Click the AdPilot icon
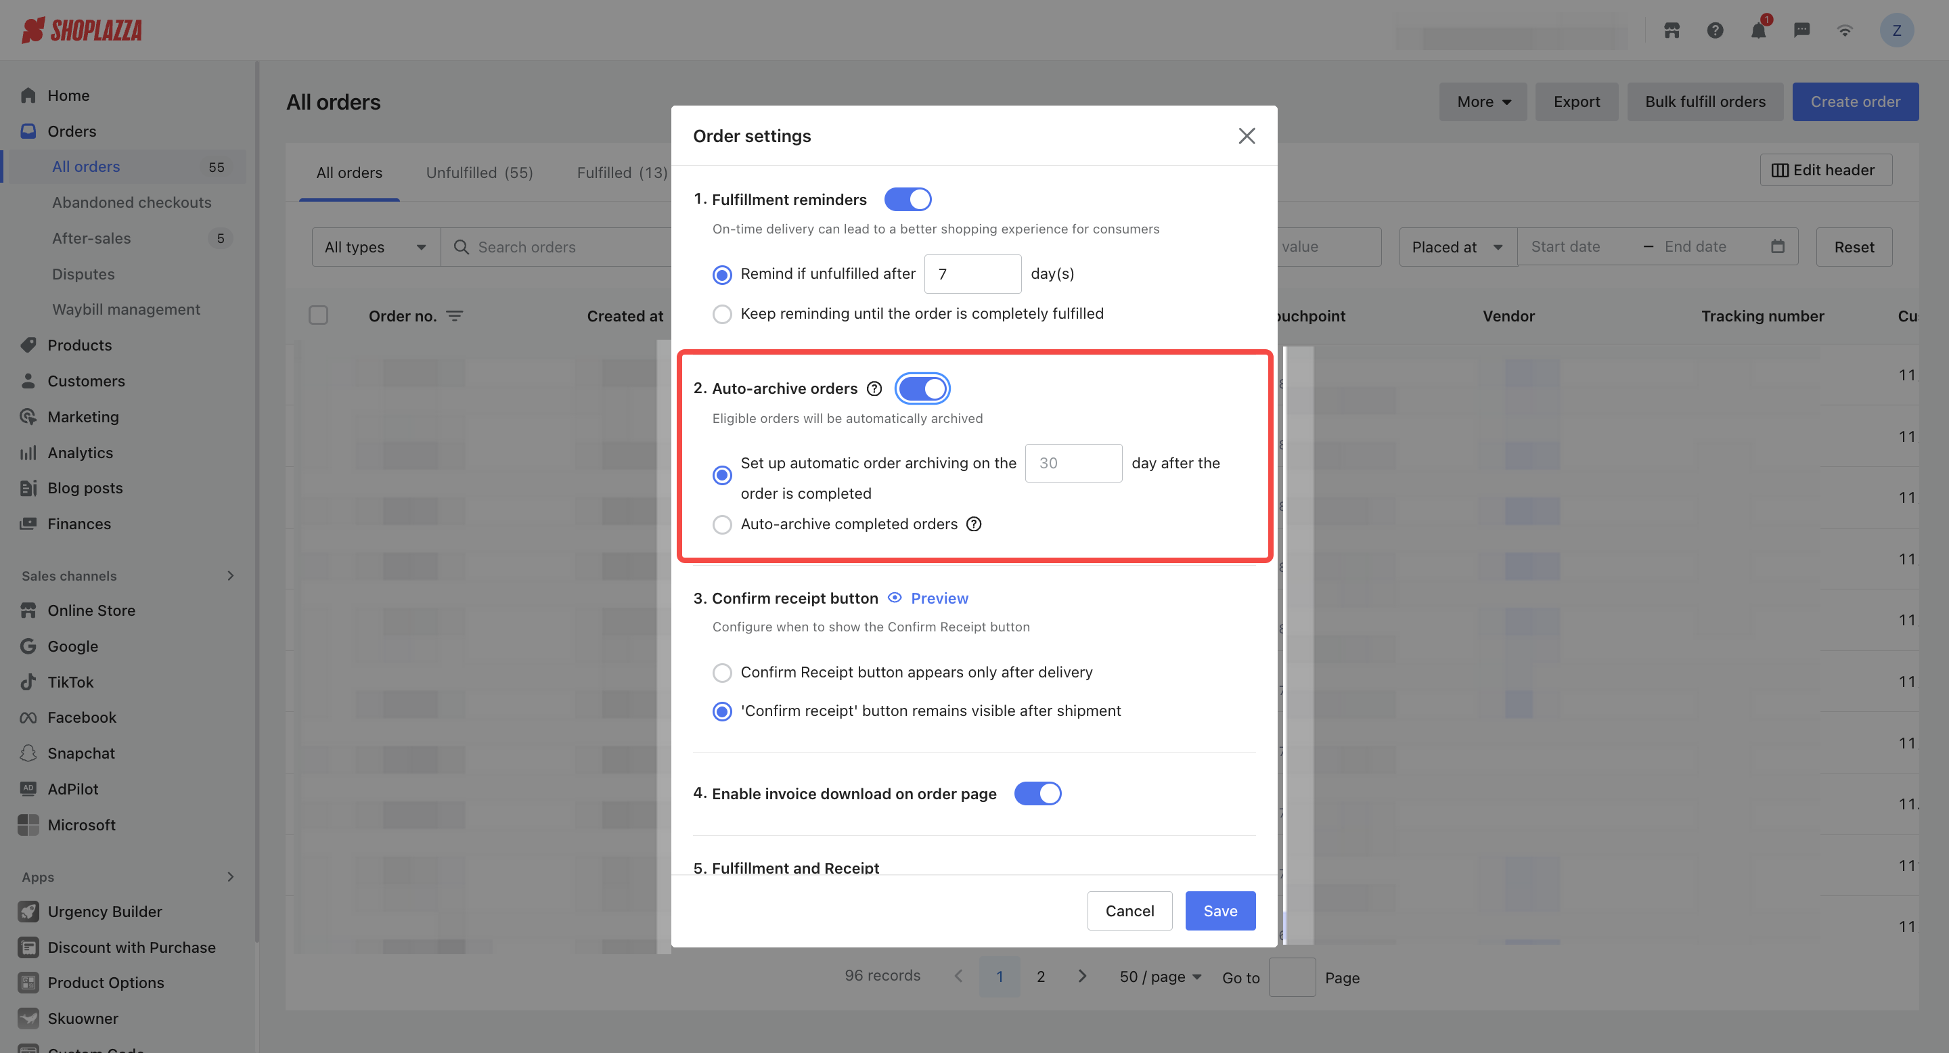This screenshot has height=1053, width=1949. [28, 788]
